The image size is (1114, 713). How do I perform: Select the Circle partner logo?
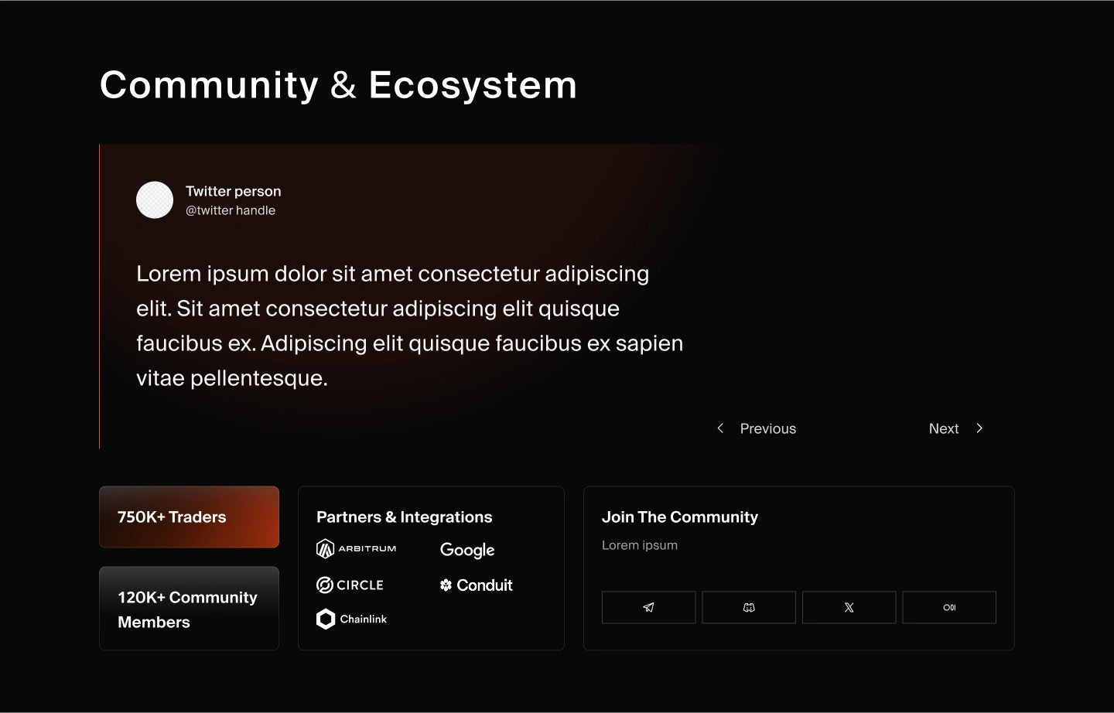[350, 585]
